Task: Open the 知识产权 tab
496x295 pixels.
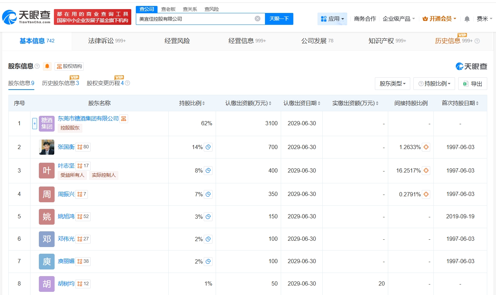Action: point(387,41)
